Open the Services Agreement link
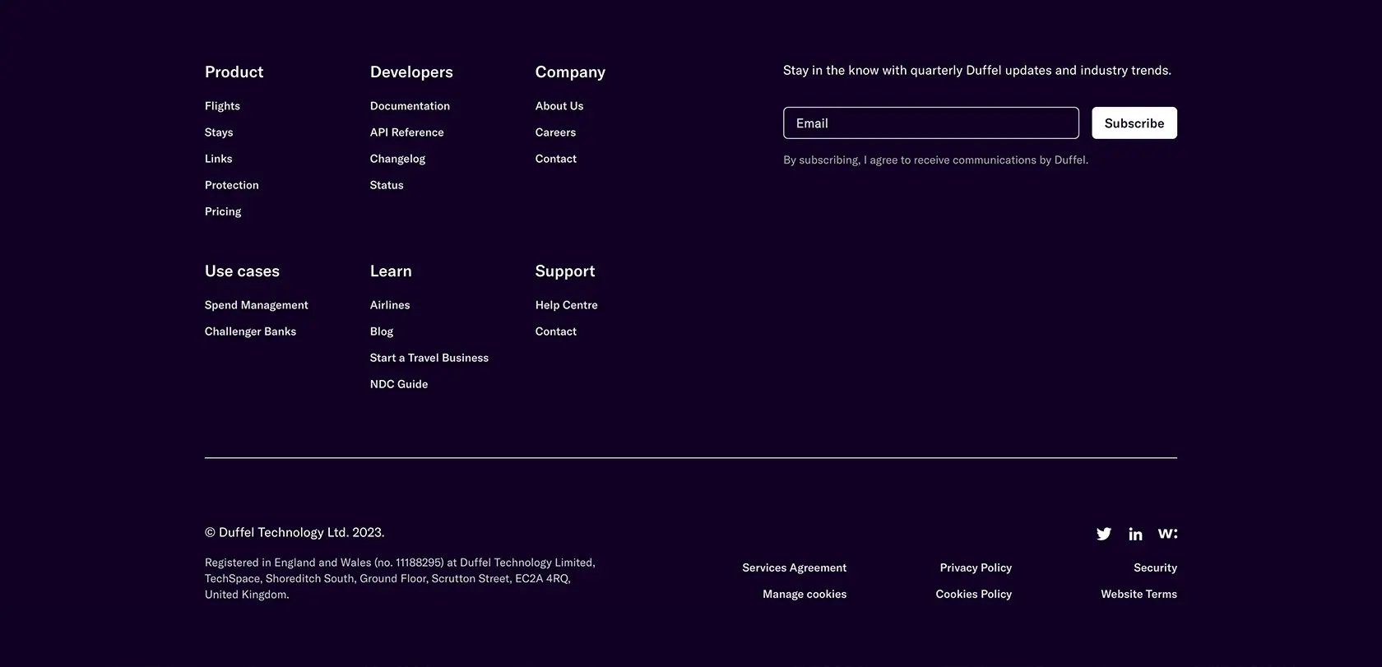This screenshot has width=1382, height=667. pyautogui.click(x=794, y=567)
